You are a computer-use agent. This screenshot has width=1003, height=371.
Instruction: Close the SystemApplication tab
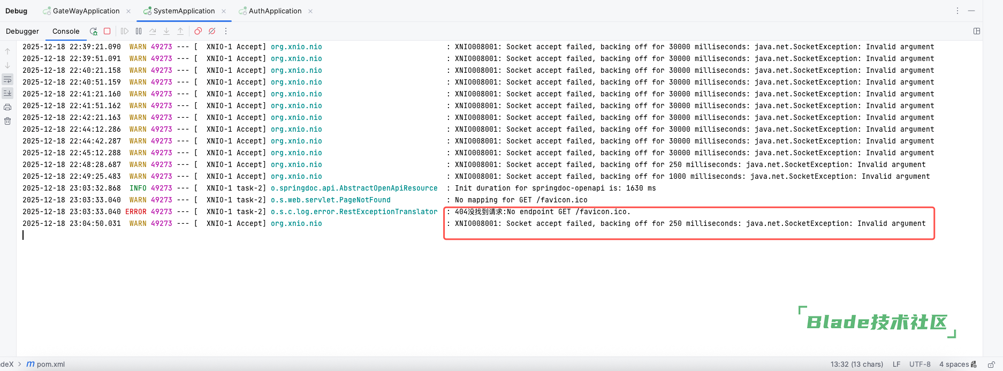click(x=224, y=11)
